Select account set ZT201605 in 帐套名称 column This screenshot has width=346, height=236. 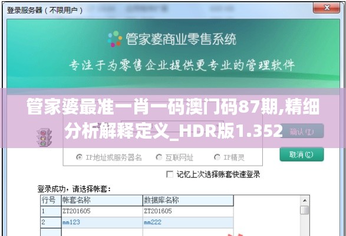(77, 211)
